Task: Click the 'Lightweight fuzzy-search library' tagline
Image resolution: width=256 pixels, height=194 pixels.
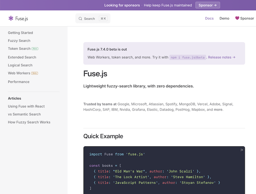Action: pyautogui.click(x=139, y=86)
